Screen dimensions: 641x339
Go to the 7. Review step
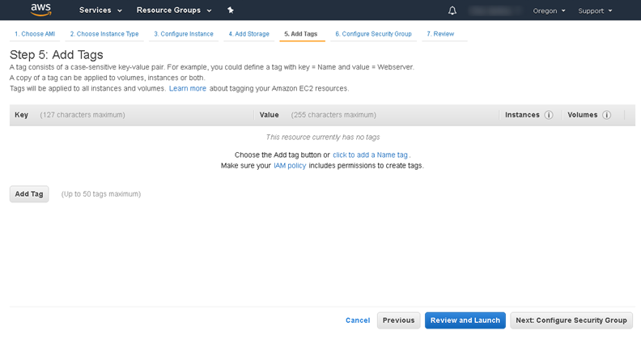440,34
